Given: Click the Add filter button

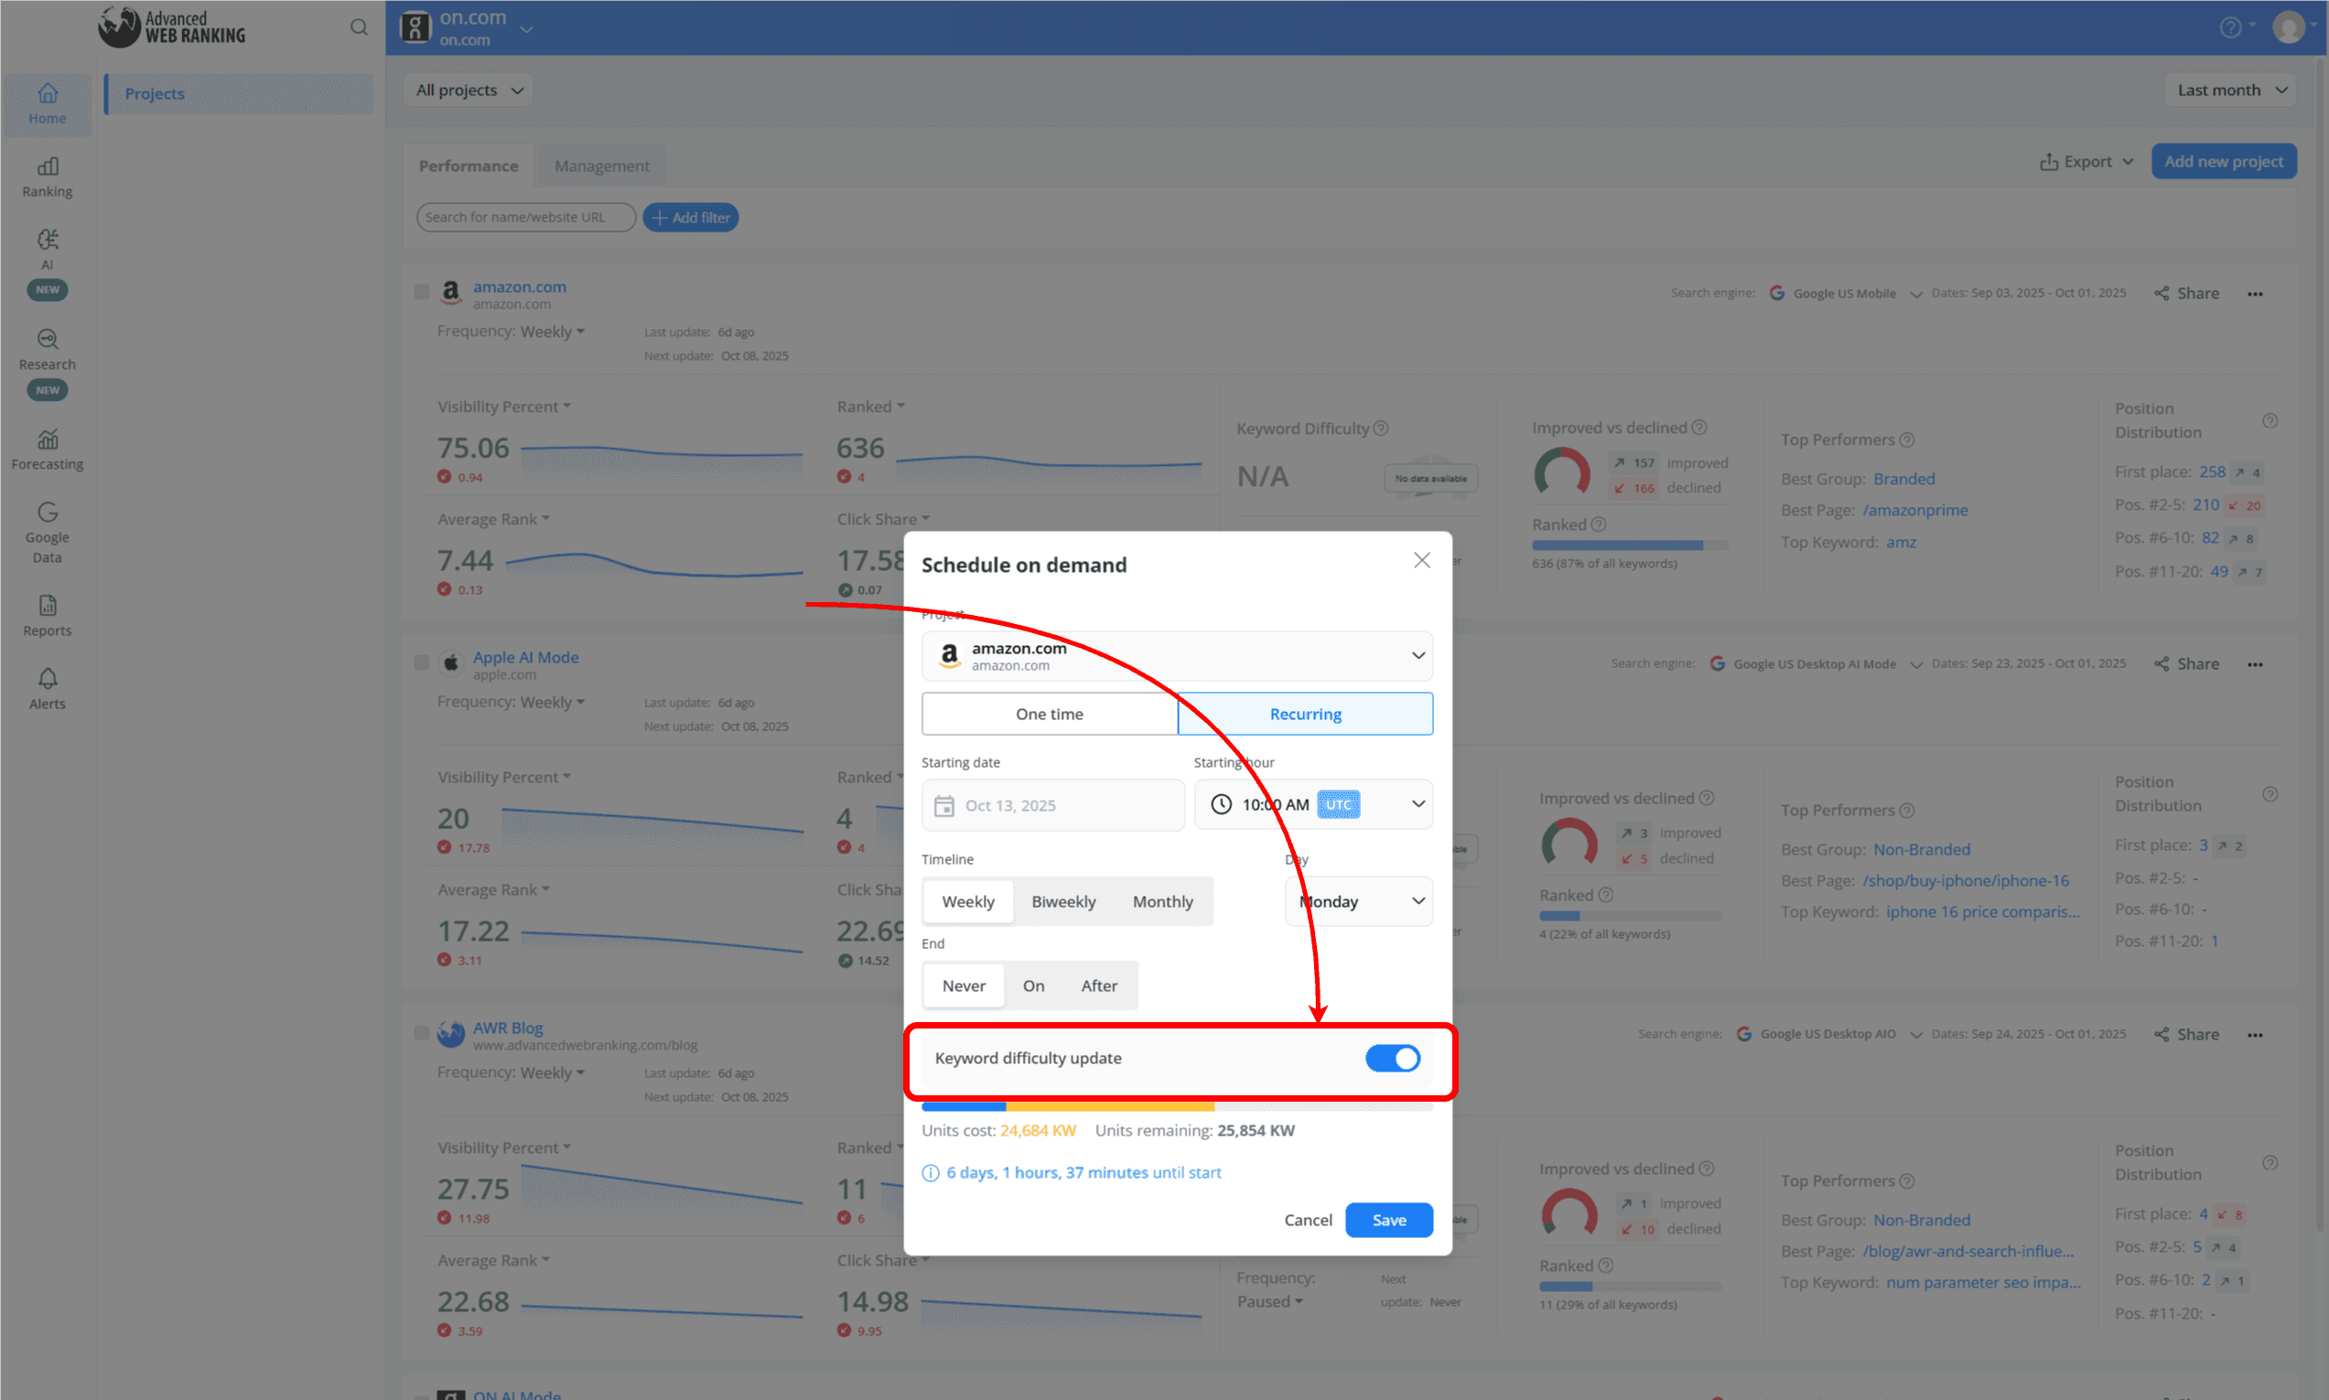Looking at the screenshot, I should click(691, 217).
